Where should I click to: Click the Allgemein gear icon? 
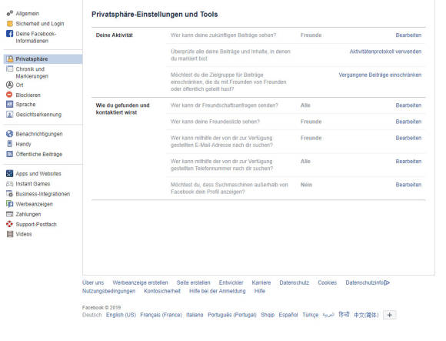10,13
